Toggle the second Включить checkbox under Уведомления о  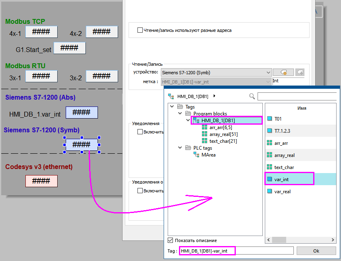click(140, 191)
